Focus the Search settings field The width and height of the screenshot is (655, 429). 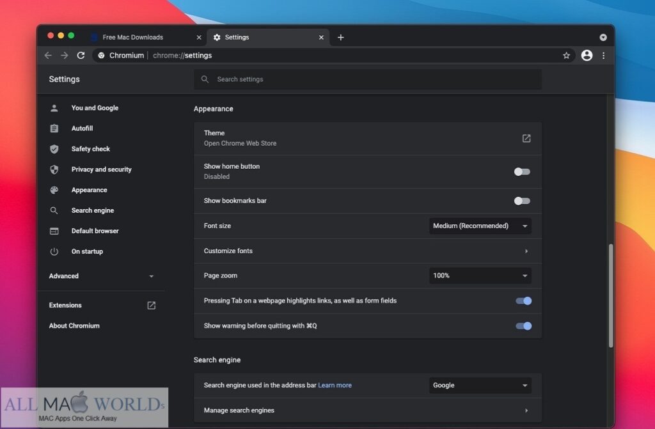(368, 79)
